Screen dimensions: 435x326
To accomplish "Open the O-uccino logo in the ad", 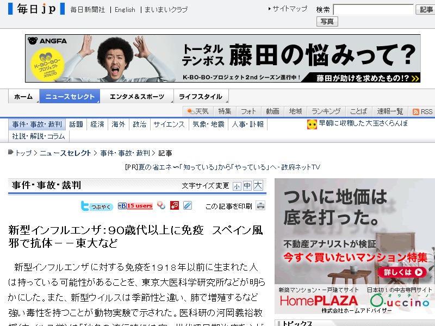I will [x=400, y=301].
